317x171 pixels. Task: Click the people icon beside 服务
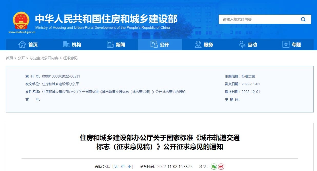click(198, 44)
